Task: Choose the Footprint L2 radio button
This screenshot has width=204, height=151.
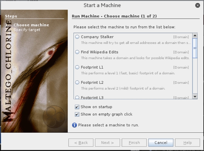Action: (77, 82)
